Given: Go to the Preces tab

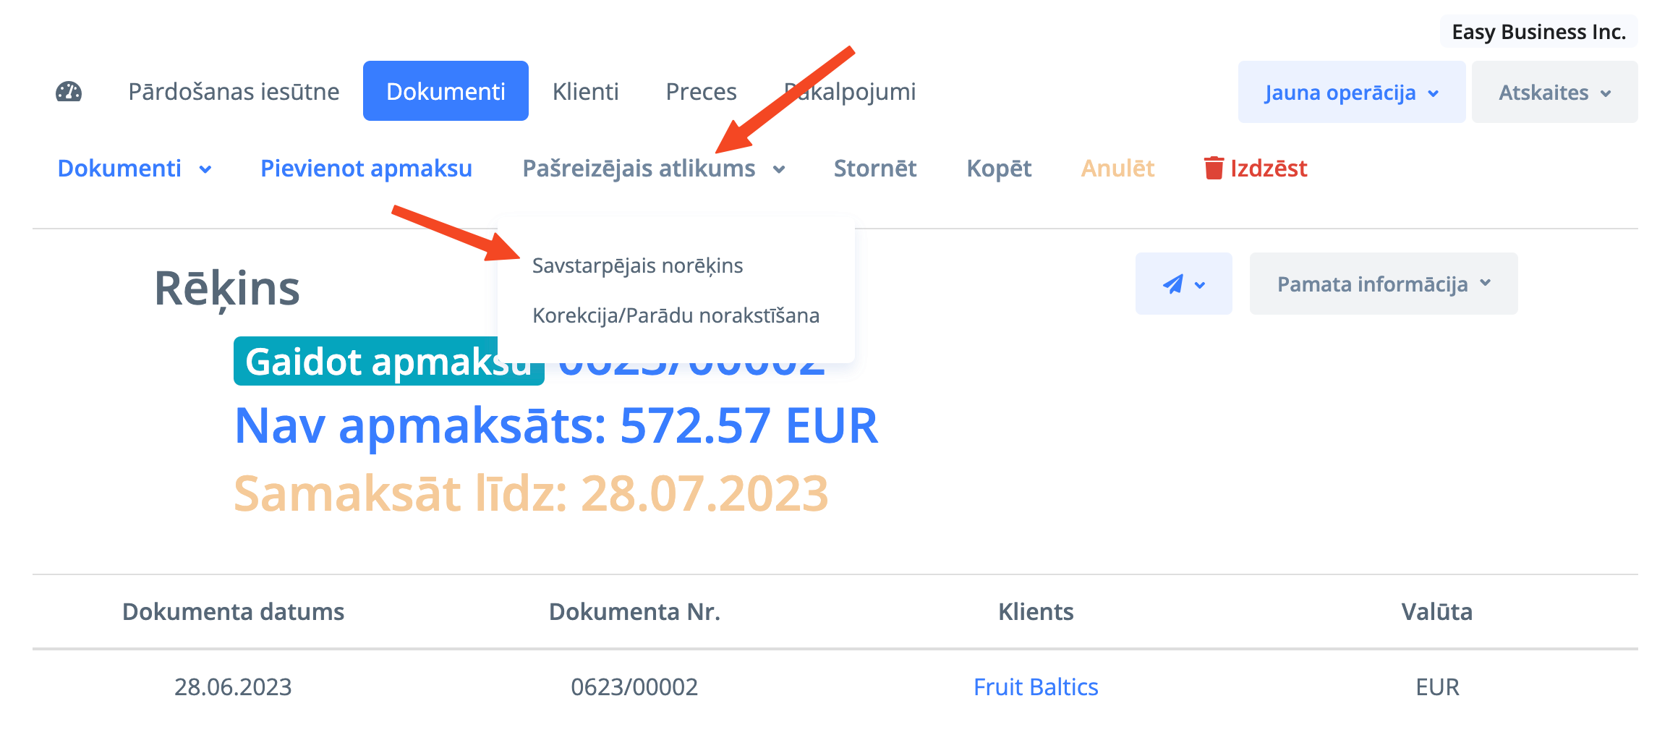Looking at the screenshot, I should click(701, 92).
